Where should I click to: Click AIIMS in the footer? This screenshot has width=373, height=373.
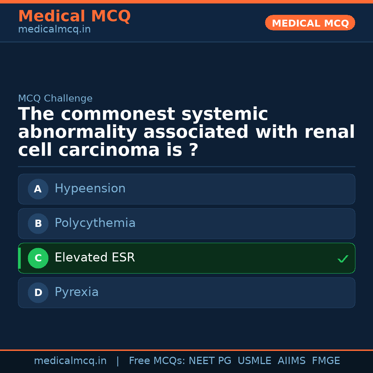tap(291, 361)
